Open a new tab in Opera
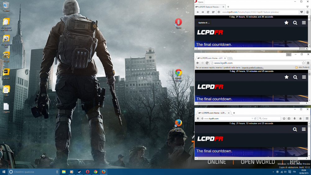Viewport: 311px width, 175px height. [x=228, y=7]
